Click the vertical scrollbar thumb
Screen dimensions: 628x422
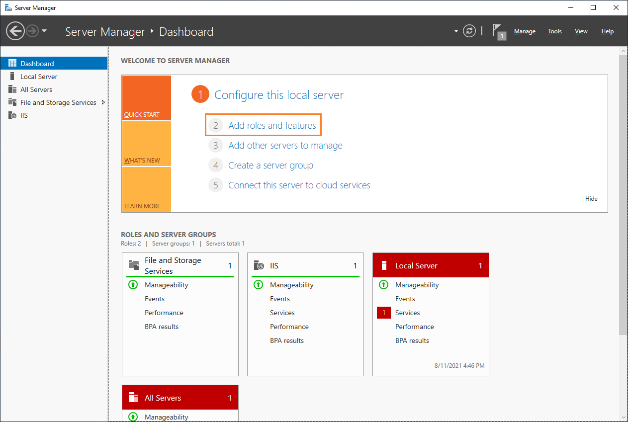click(x=623, y=195)
